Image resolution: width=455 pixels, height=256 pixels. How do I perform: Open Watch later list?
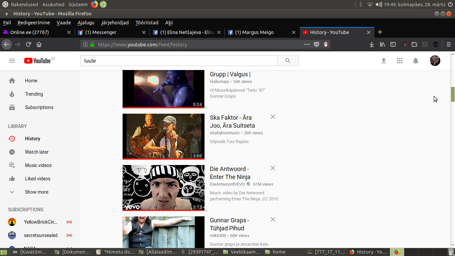[40, 152]
